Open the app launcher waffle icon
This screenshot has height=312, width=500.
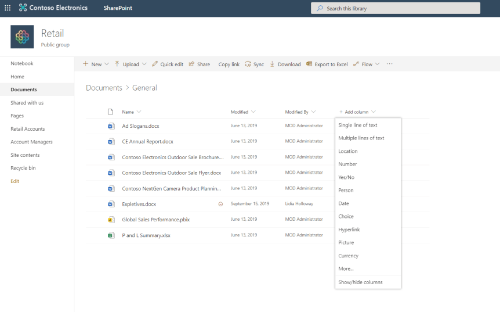(x=8, y=8)
